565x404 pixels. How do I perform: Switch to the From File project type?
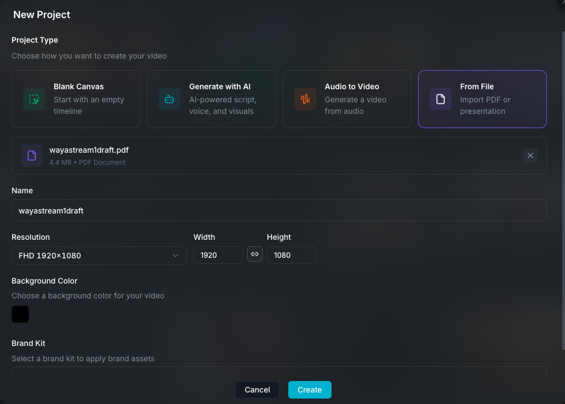point(482,99)
